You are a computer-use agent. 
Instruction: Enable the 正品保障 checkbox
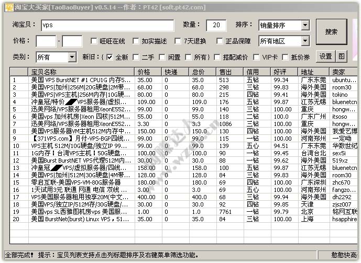coord(220,41)
